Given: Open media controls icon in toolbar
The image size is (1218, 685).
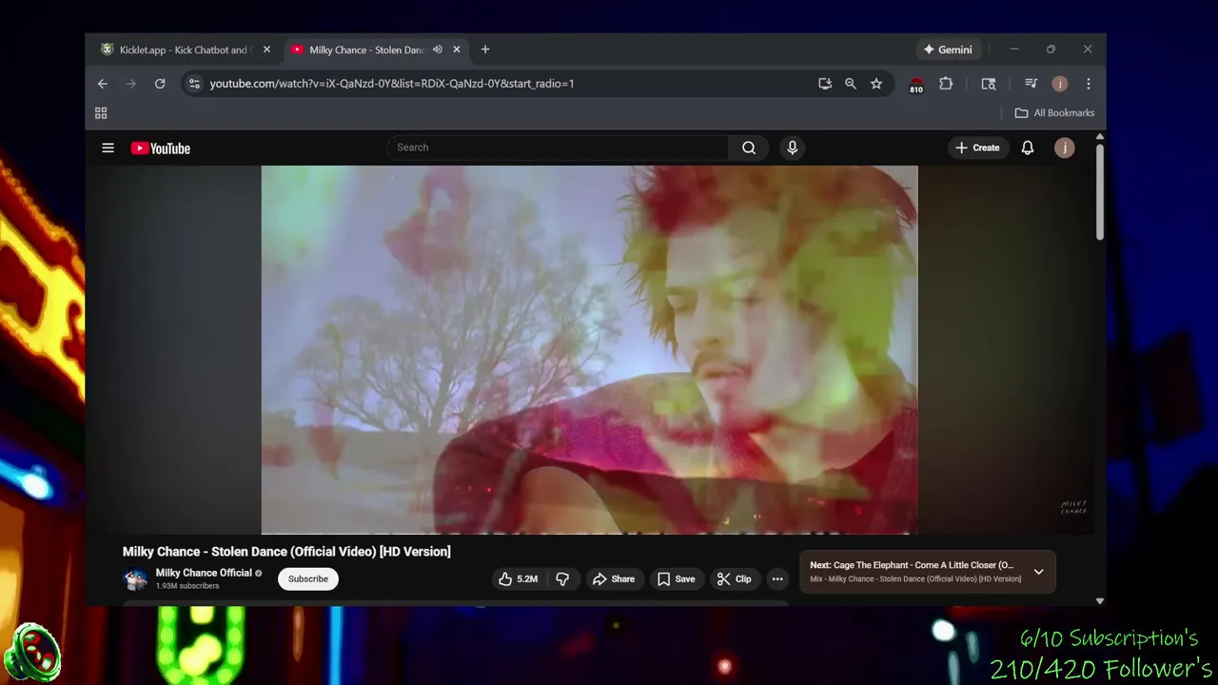Looking at the screenshot, I should click(x=1031, y=84).
